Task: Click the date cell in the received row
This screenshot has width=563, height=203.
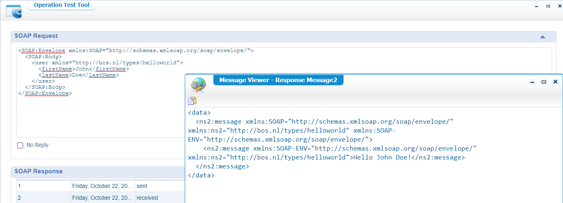Action: pyautogui.click(x=103, y=198)
